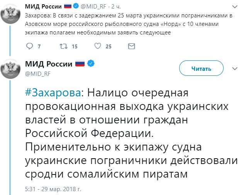Click the reply speech-bubble icon

(x=29, y=46)
